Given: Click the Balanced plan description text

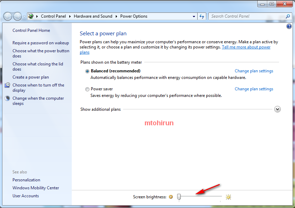Looking at the screenshot, I should (x=168, y=78).
